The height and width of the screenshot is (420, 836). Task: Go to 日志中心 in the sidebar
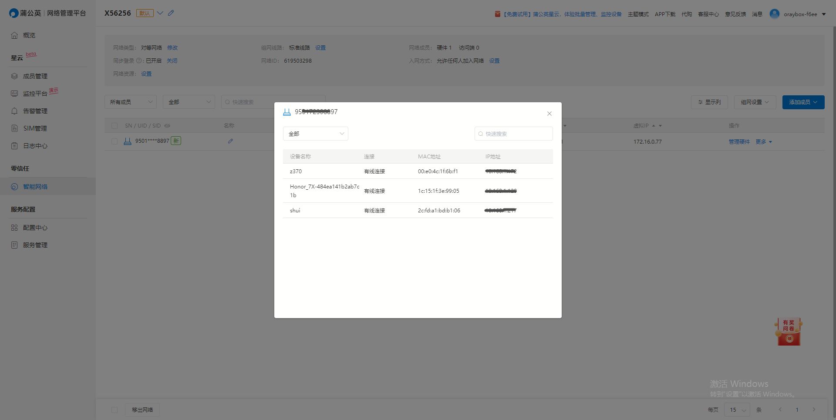35,146
